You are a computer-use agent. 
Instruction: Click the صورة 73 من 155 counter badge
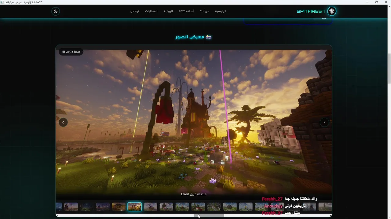point(71,52)
